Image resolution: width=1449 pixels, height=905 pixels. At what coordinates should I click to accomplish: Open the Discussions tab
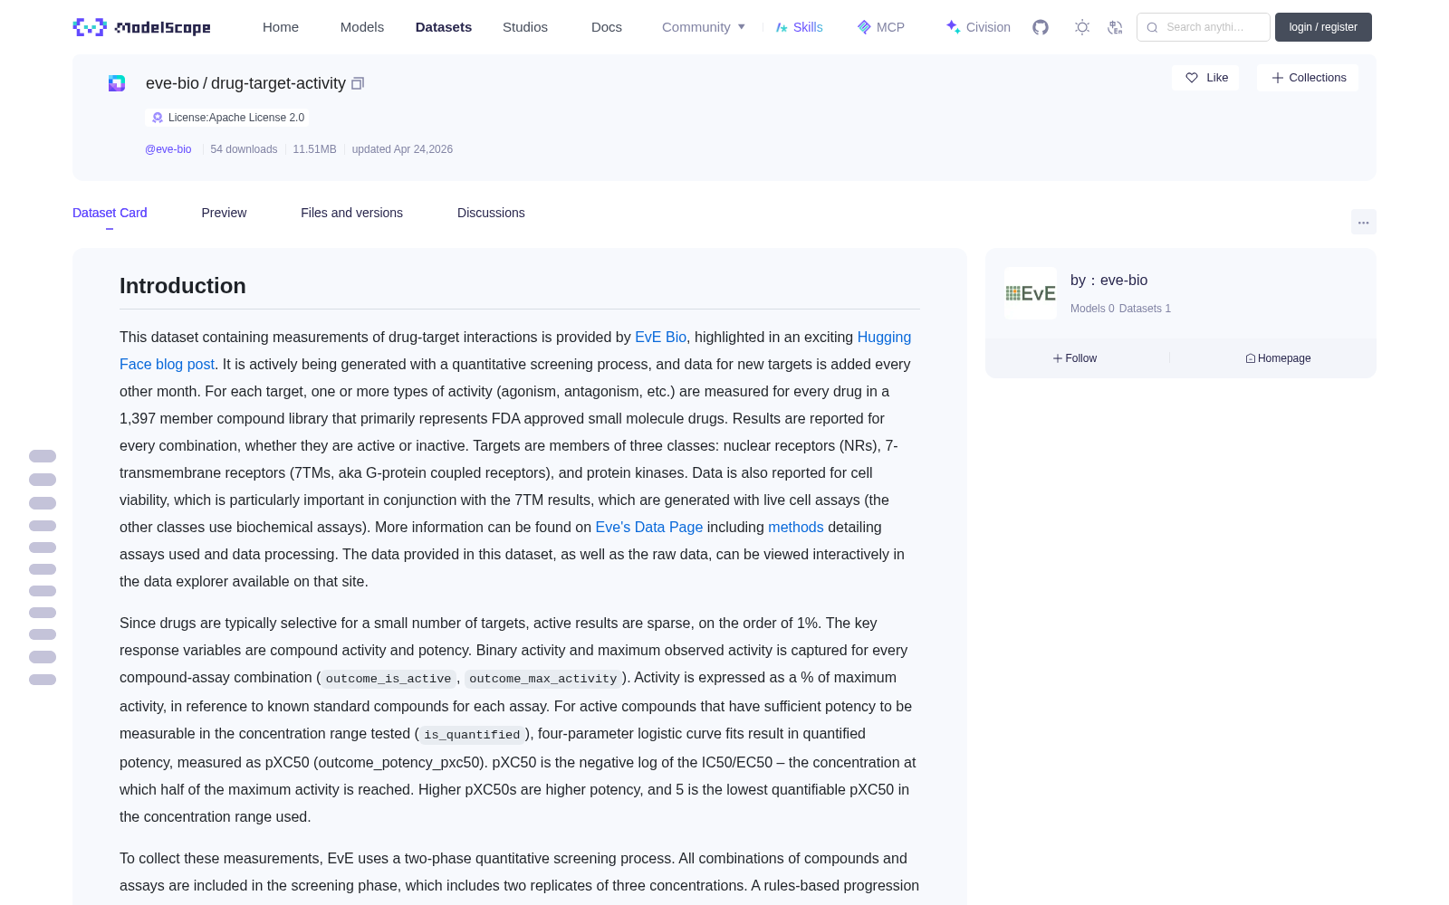[491, 213]
